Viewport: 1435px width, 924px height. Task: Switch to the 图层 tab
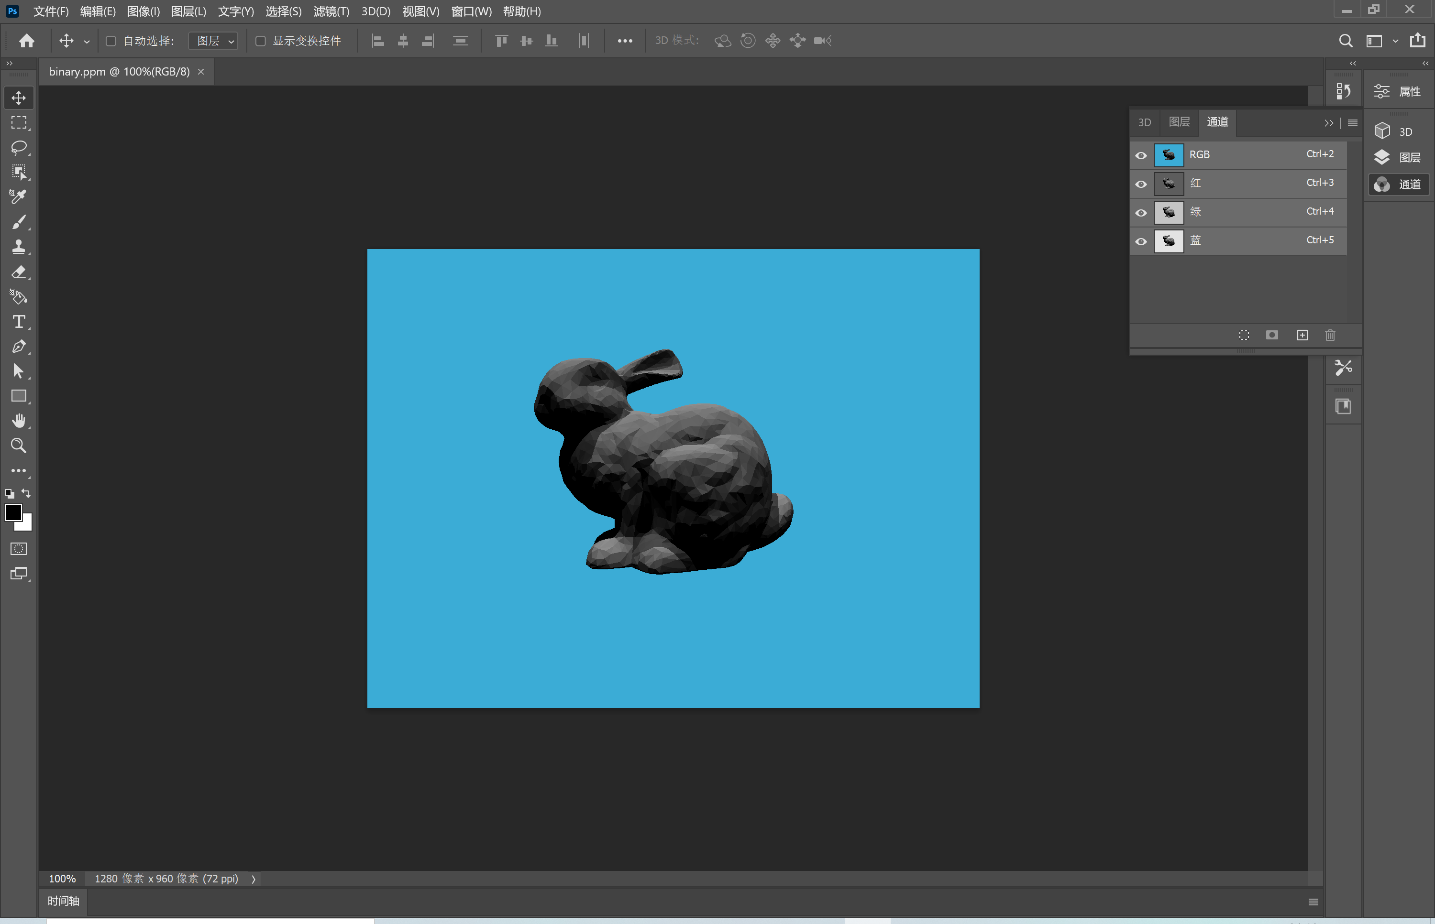point(1179,121)
